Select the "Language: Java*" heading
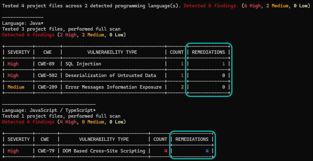 (20, 23)
